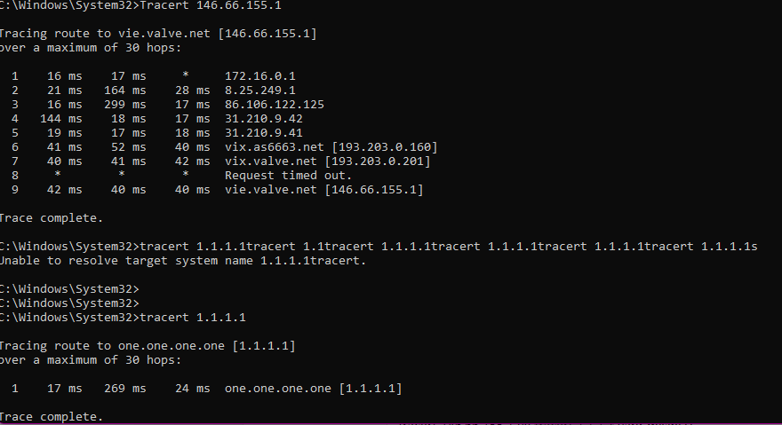
Task: Click the 'Request timed out.' text
Action: coord(290,175)
